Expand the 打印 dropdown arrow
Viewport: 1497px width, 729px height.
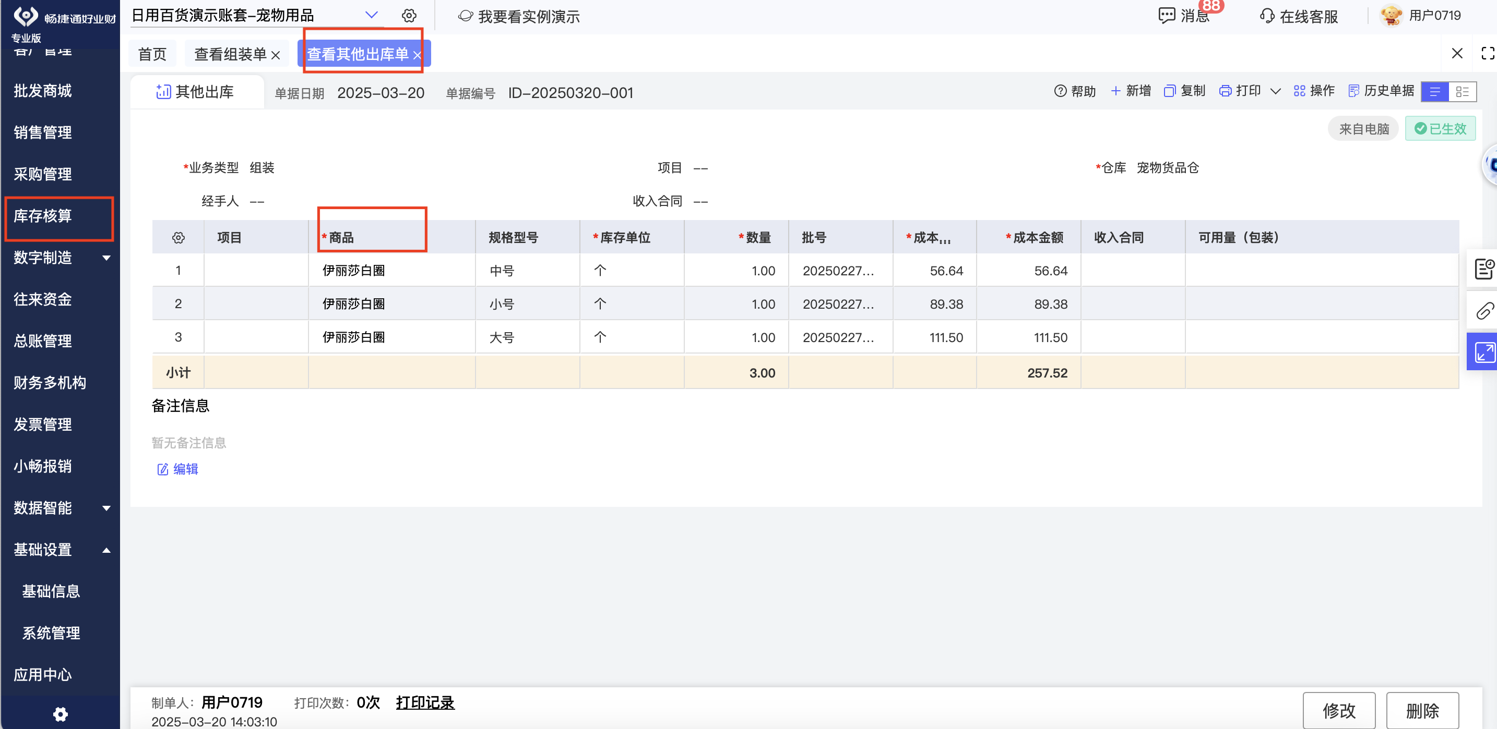pos(1276,91)
